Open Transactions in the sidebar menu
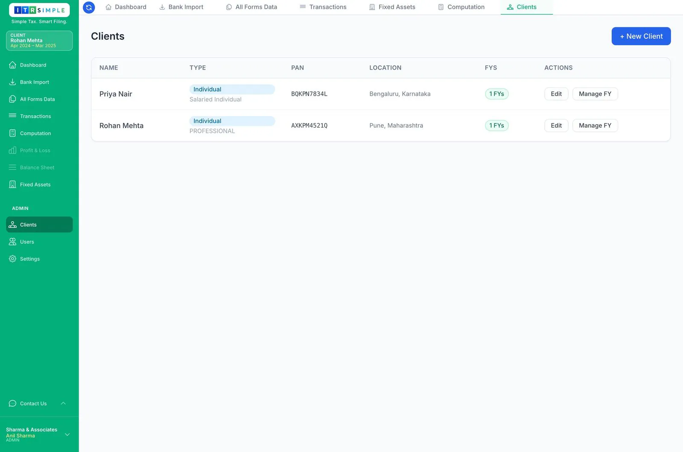 [39, 116]
